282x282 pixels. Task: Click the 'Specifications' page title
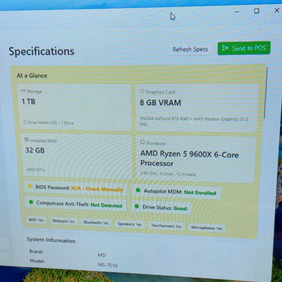(41, 52)
